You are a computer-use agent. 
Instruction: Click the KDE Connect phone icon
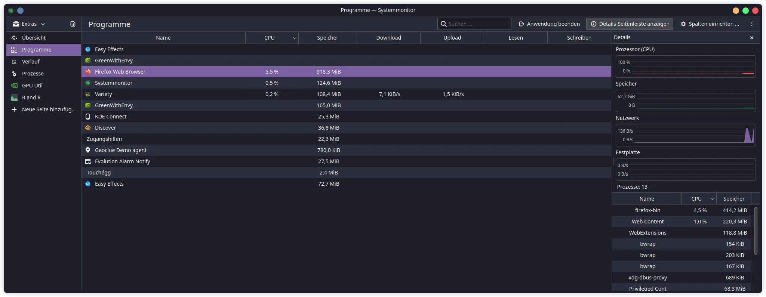tap(88, 117)
